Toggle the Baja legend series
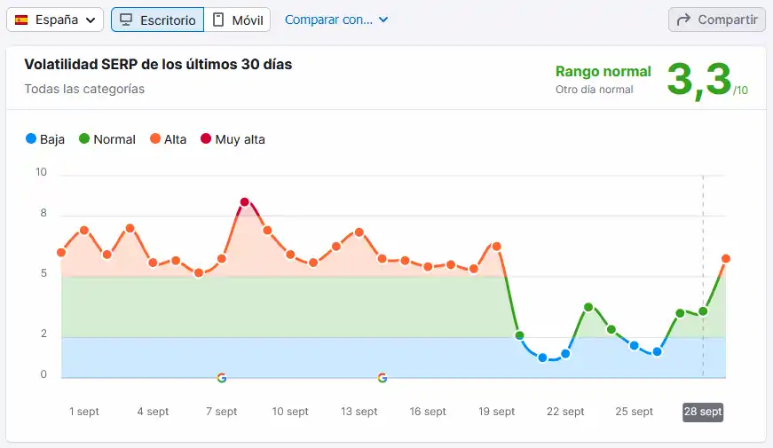The height and width of the screenshot is (448, 773). [x=45, y=139]
